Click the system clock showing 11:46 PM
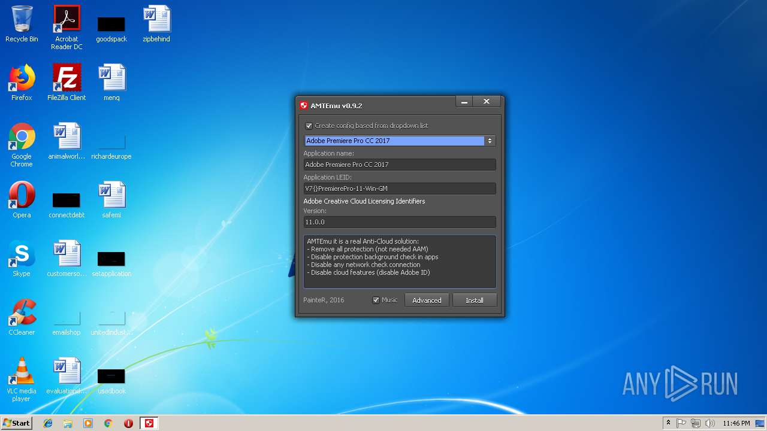The width and height of the screenshot is (767, 431). (x=736, y=423)
